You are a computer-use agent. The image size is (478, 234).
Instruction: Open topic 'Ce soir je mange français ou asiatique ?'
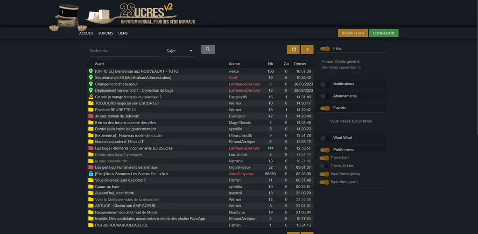tap(128, 97)
